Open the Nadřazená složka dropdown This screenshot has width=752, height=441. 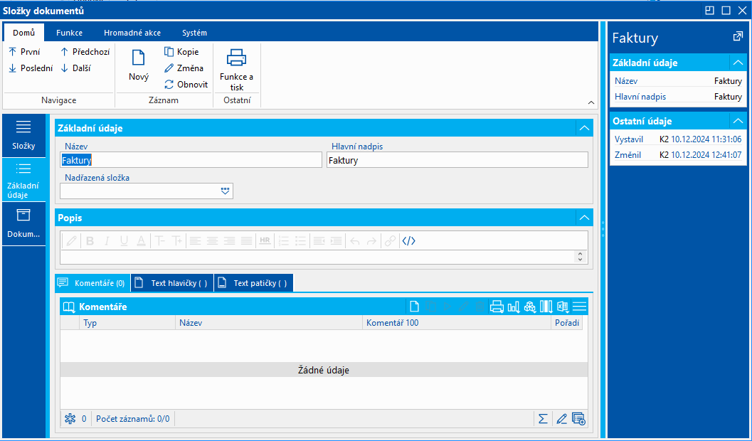point(225,191)
